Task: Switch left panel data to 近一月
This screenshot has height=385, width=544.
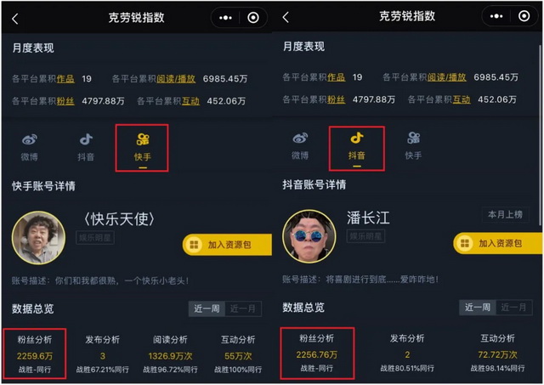Action: click(243, 309)
